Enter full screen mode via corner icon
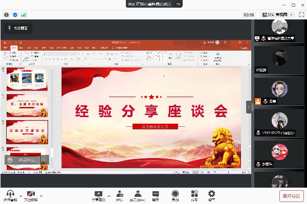The height and width of the screenshot is (204, 307). point(301,15)
